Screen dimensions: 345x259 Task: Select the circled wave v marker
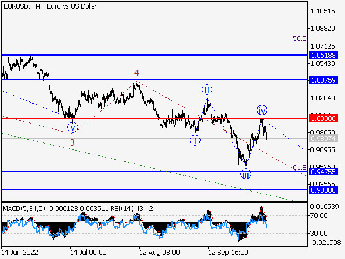[73, 128]
